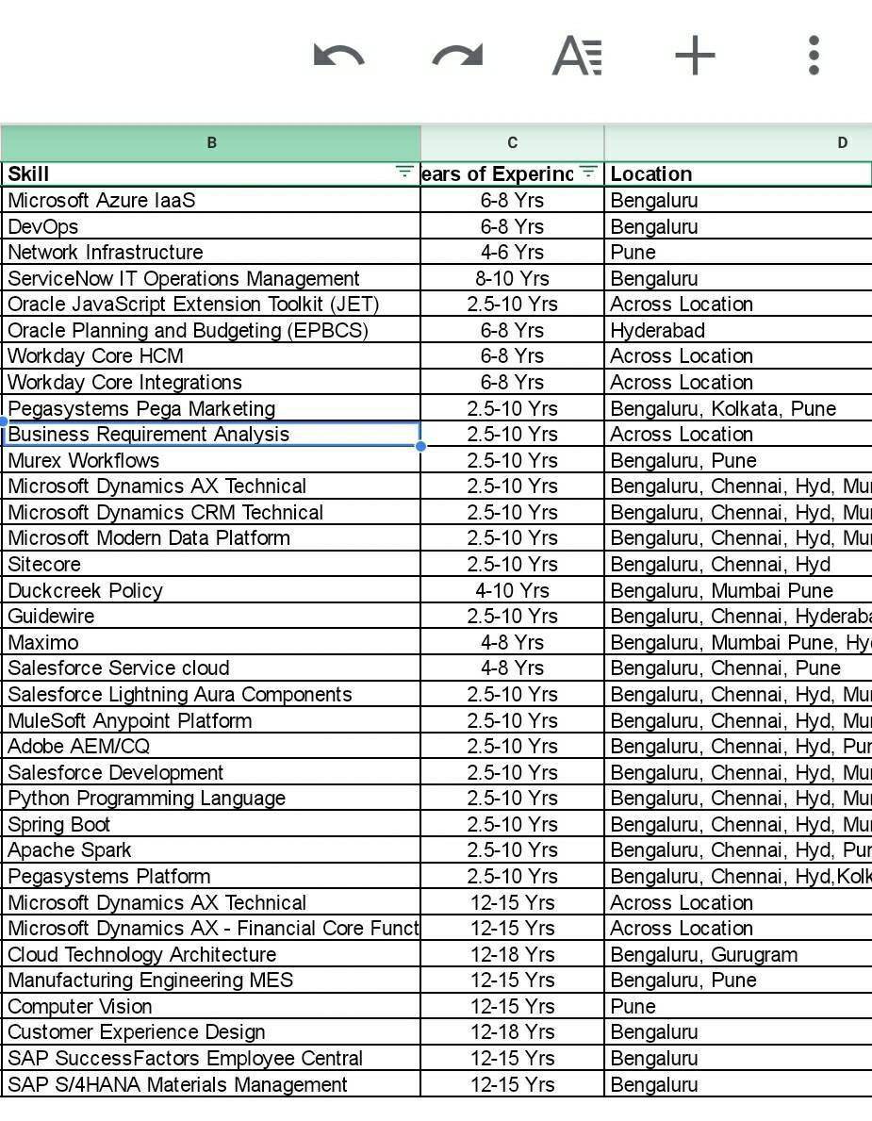Open filter dropdown in Skill header

point(403,172)
